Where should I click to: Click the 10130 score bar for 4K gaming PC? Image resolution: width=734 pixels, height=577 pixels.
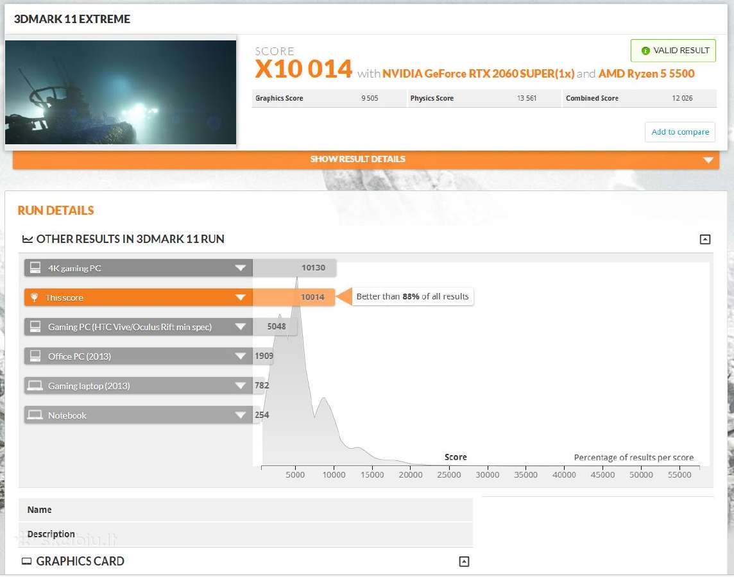[294, 267]
